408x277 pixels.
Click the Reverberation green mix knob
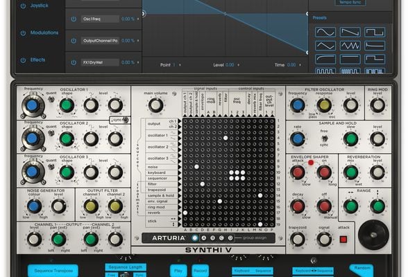(x=351, y=172)
